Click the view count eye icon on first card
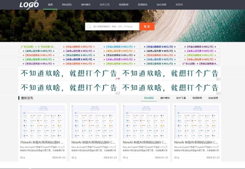 [21, 158]
